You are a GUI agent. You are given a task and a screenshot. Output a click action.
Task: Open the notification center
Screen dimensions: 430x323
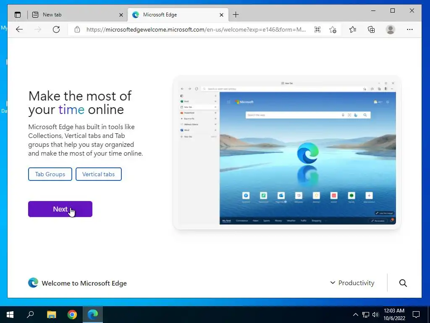[416, 315]
